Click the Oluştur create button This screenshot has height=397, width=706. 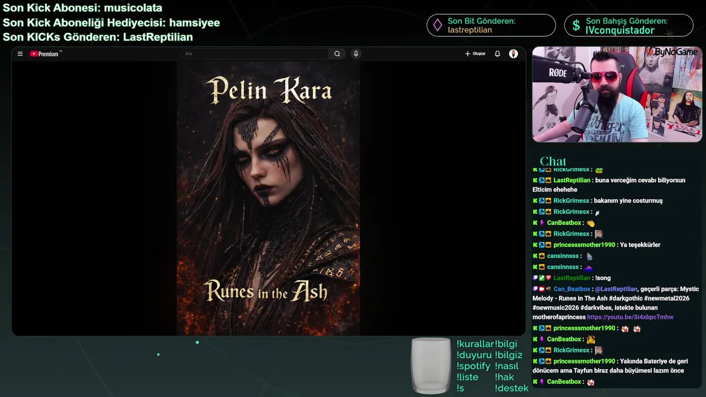tap(475, 54)
